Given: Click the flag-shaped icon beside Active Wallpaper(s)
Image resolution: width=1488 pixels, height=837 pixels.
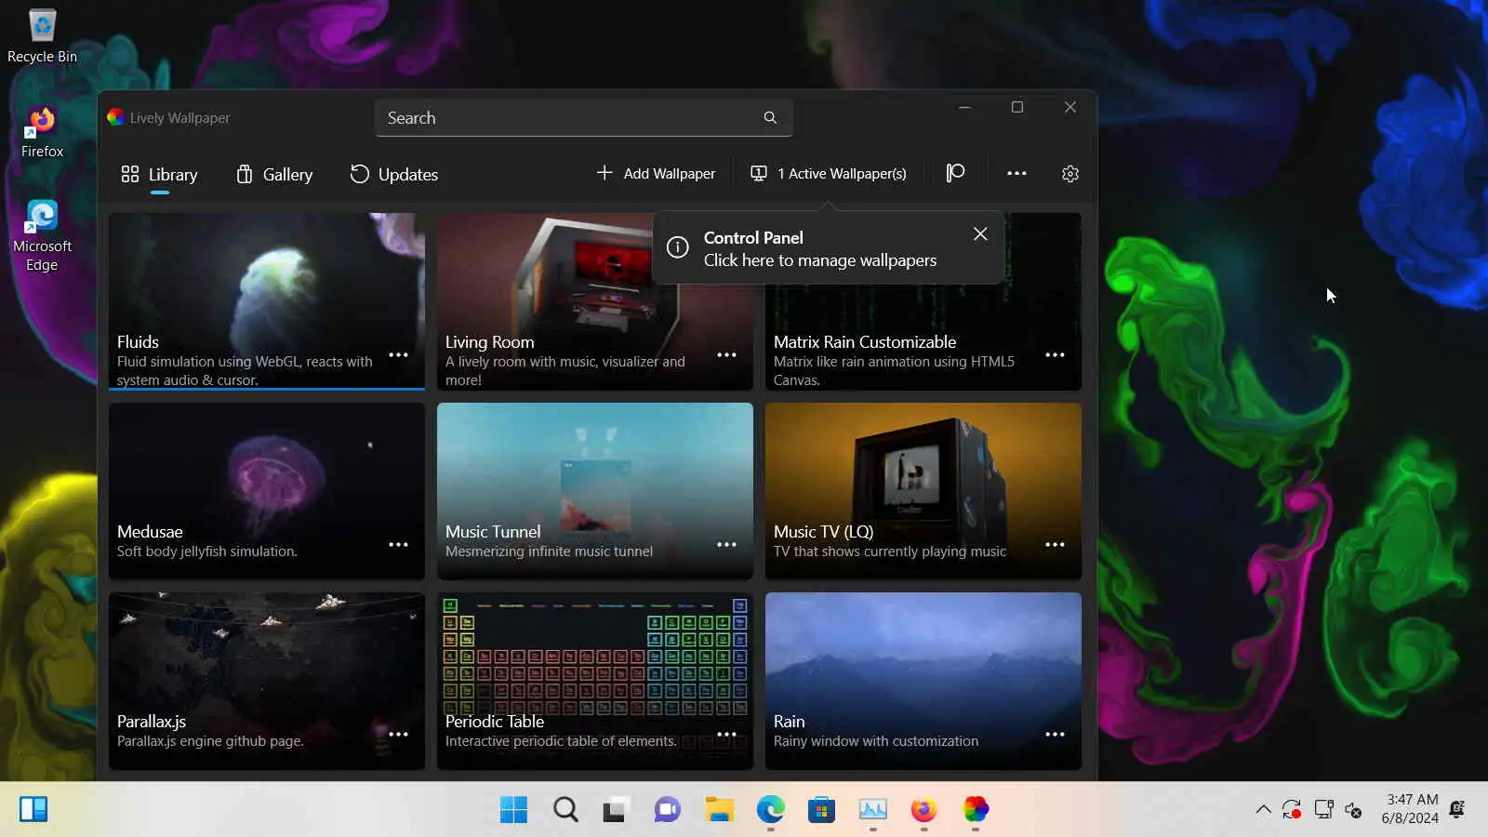Looking at the screenshot, I should point(955,174).
